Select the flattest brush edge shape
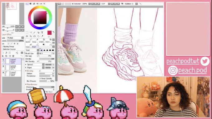The image size is (212, 119). pos(53,50)
